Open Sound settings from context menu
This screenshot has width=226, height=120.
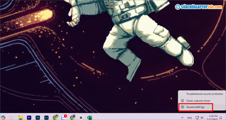195,107
